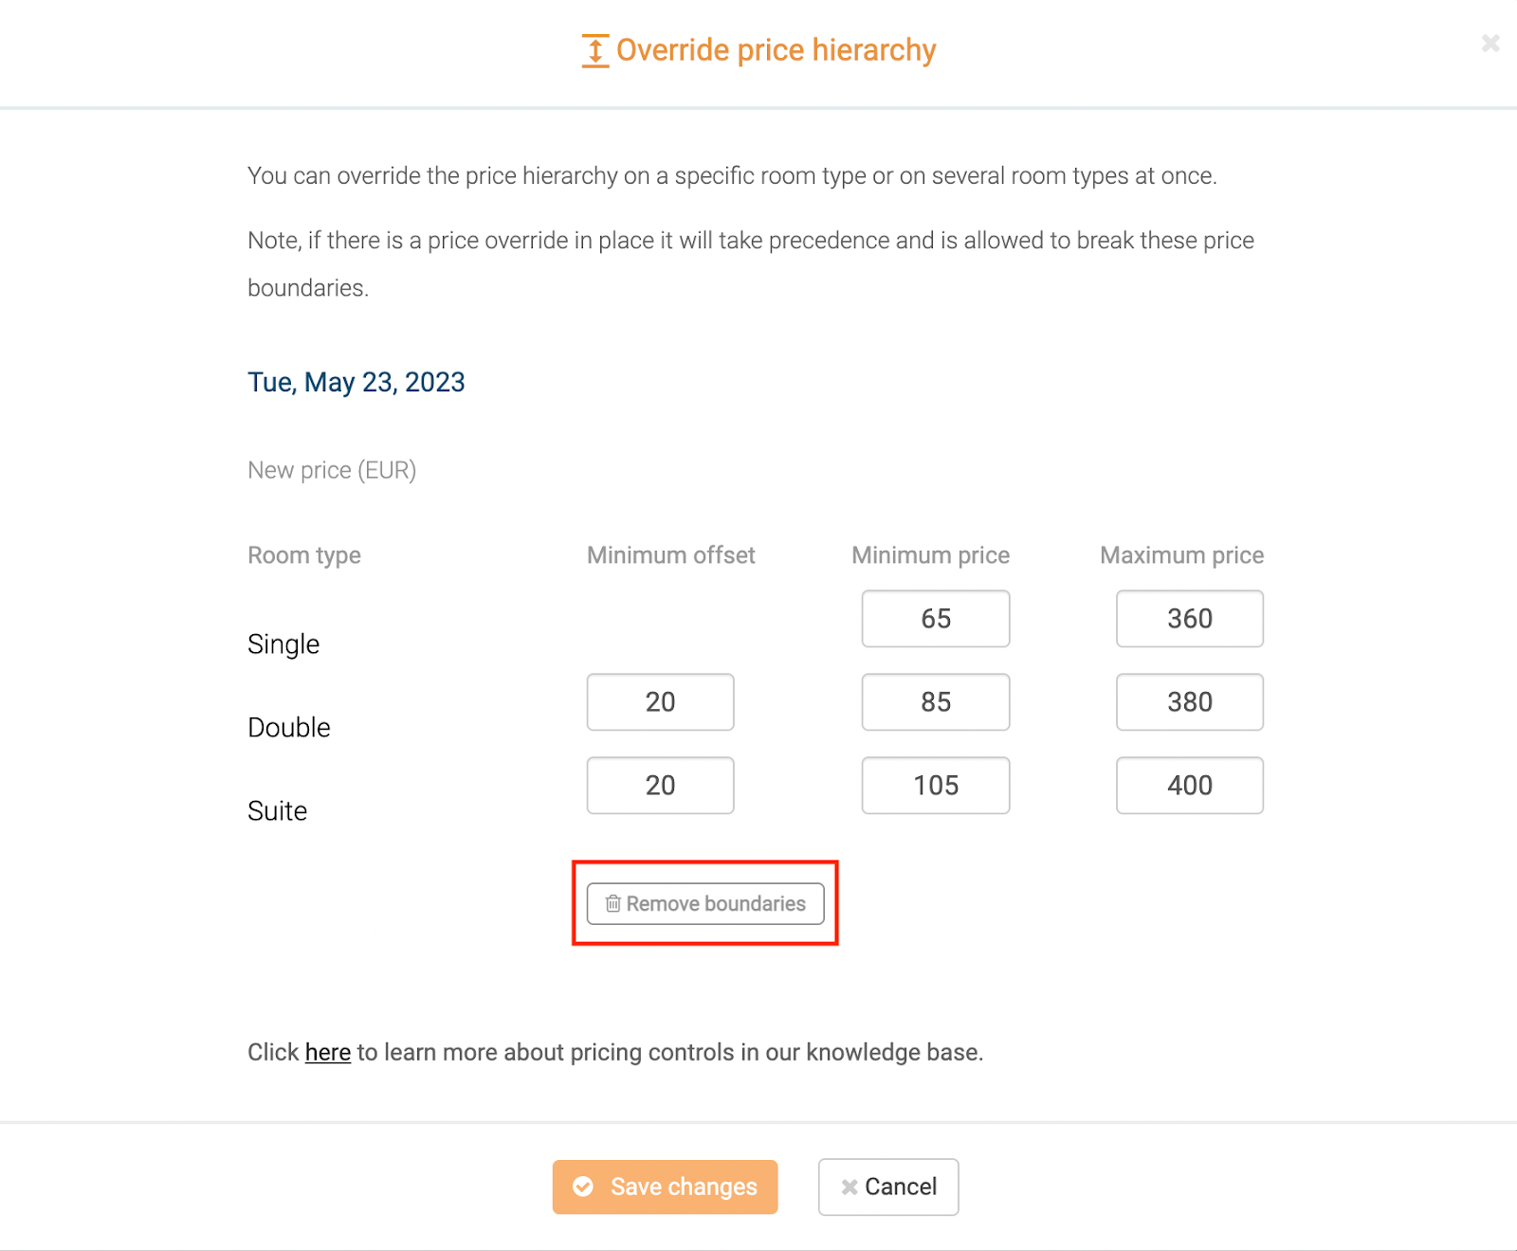This screenshot has width=1517, height=1251.
Task: Click the Override price hierarchy title
Action: pyautogui.click(x=777, y=50)
